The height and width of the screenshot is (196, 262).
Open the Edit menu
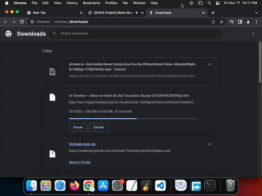[45, 3]
